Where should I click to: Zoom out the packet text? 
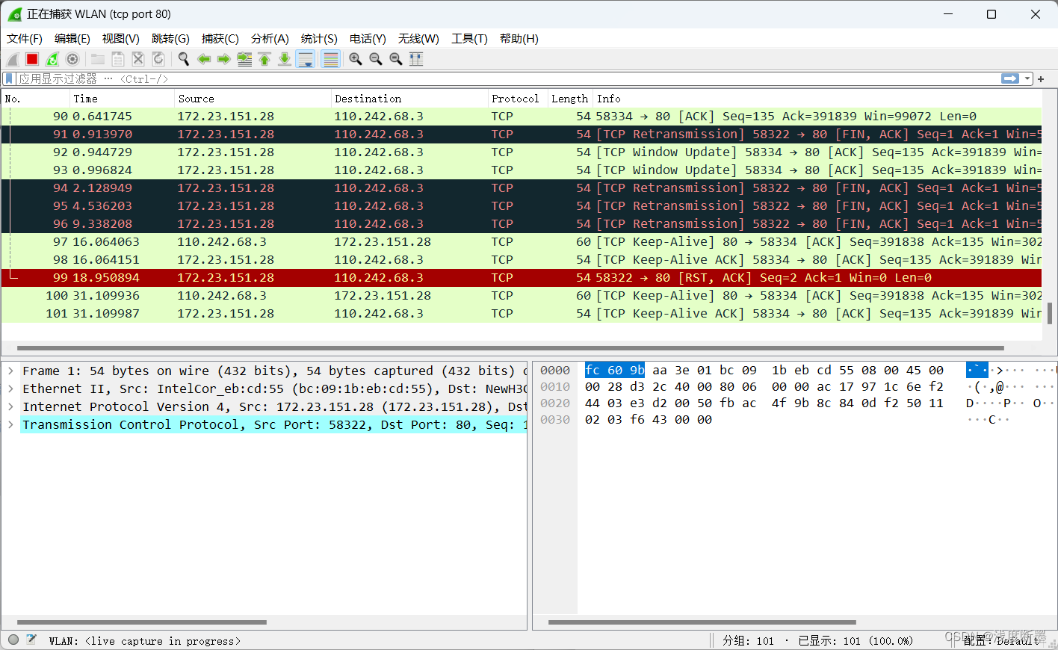(x=376, y=59)
